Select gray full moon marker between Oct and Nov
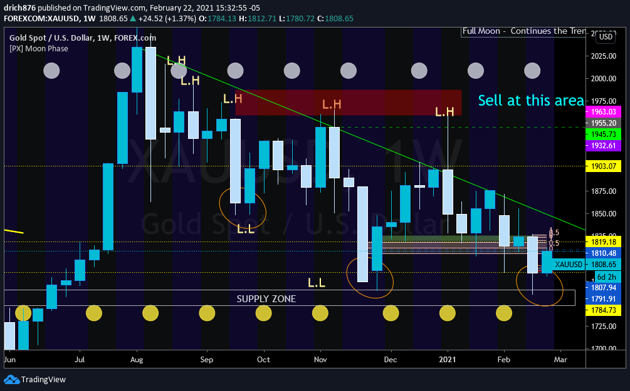This screenshot has height=391, width=630. [292, 71]
